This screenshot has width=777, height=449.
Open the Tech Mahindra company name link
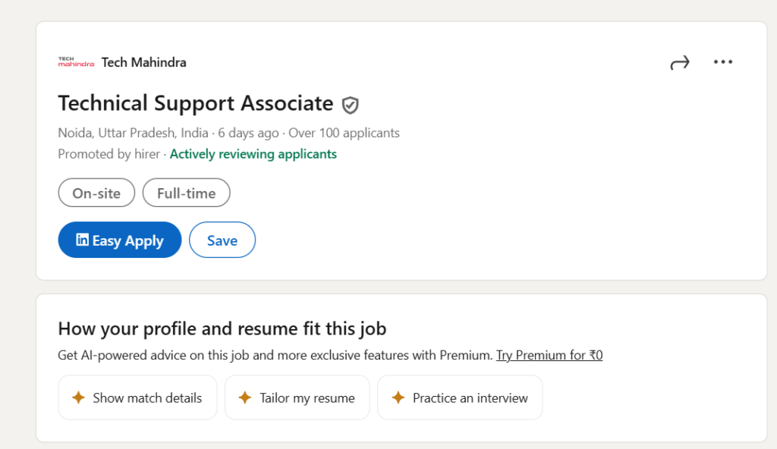coord(143,62)
